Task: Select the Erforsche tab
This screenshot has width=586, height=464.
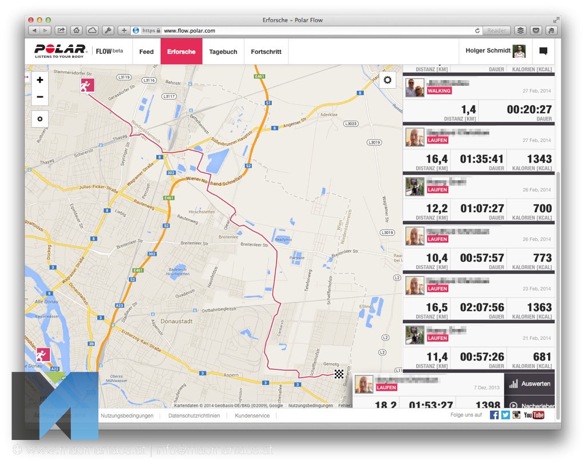Action: click(181, 51)
